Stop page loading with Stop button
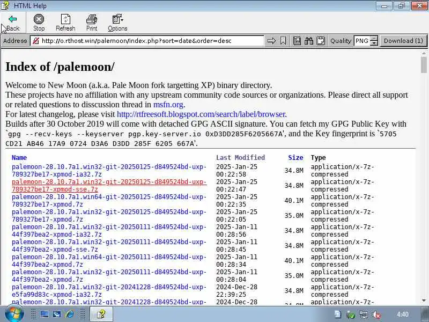The image size is (429, 322). click(39, 23)
